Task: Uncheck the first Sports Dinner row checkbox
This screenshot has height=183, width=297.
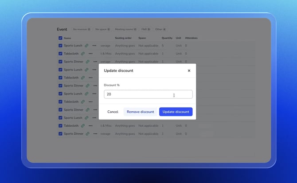Action: [60, 62]
